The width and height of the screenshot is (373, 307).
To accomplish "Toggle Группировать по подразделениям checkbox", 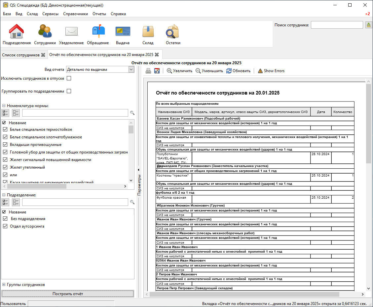I will pyautogui.click(x=69, y=91).
